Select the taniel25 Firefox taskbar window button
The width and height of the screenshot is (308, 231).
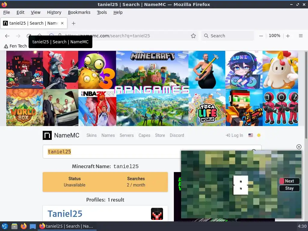tap(67, 226)
